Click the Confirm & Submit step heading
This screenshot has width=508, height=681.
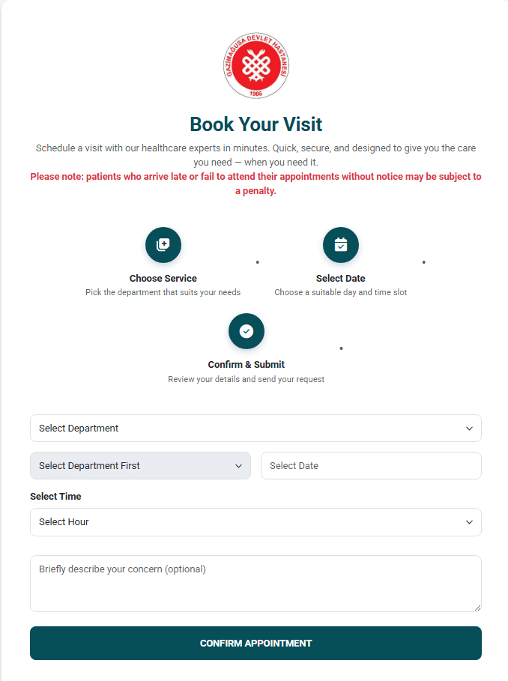click(247, 364)
